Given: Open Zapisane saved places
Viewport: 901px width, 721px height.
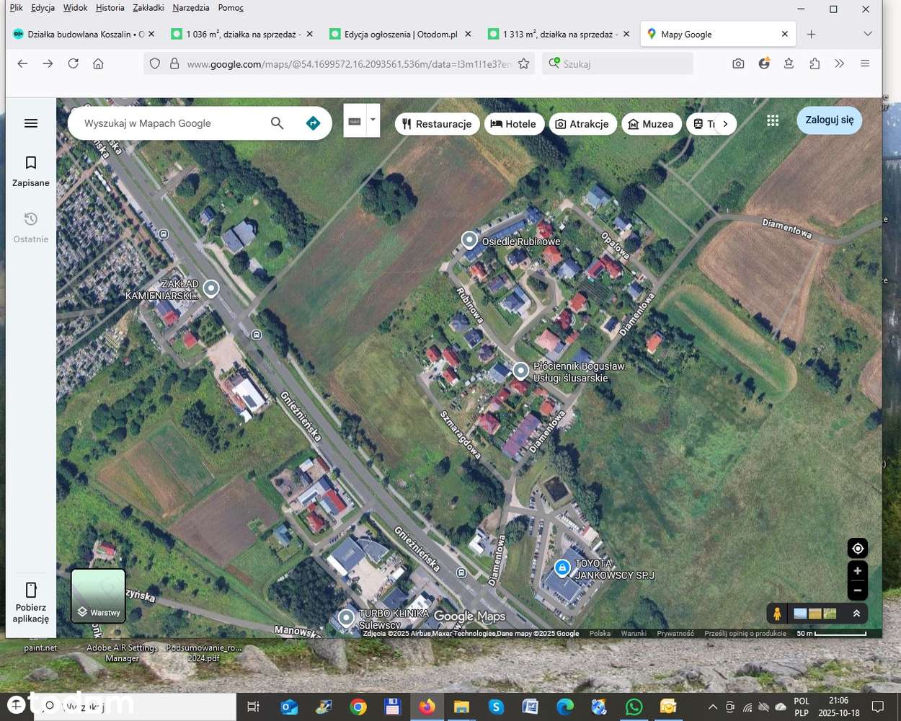Looking at the screenshot, I should point(31,171).
